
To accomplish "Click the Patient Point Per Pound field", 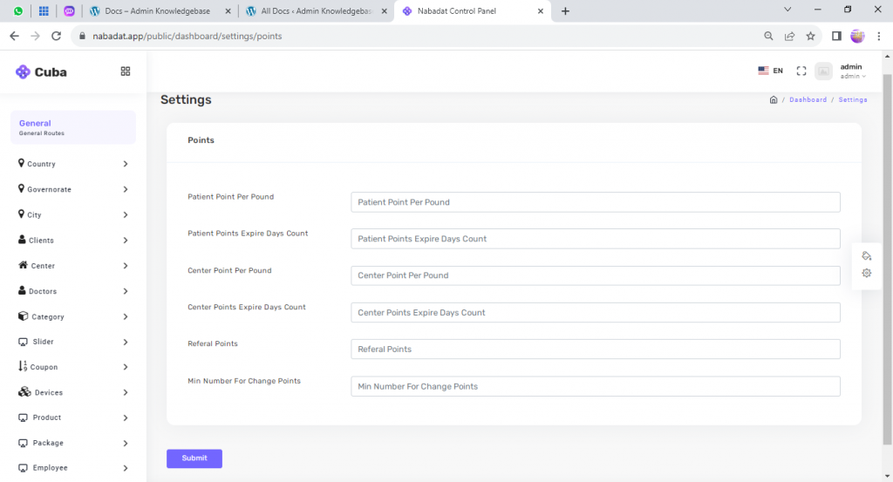I will click(595, 202).
